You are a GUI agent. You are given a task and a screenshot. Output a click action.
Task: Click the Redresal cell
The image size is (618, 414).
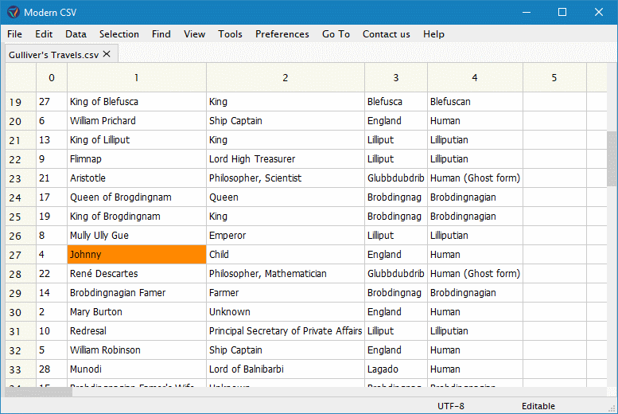(137, 331)
